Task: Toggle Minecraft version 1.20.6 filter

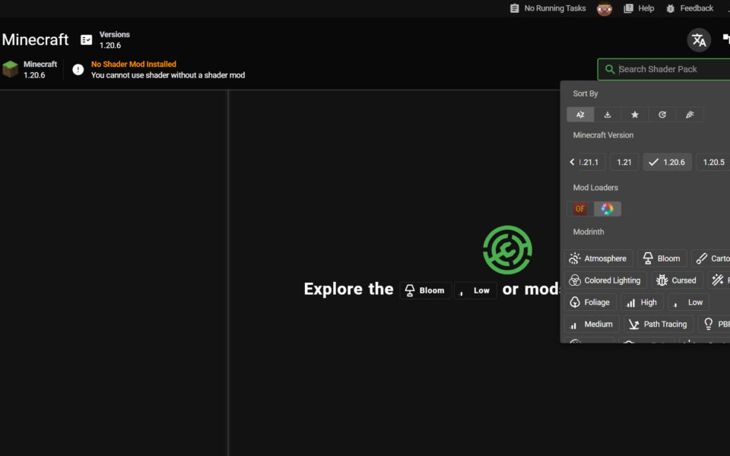Action: pos(667,162)
